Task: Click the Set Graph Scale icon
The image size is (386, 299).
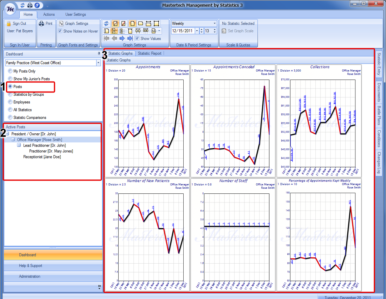Action: click(x=224, y=31)
